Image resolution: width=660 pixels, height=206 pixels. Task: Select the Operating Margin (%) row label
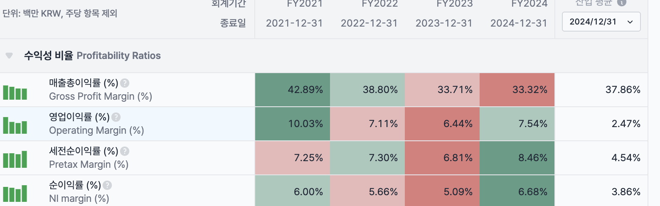[x=96, y=130]
